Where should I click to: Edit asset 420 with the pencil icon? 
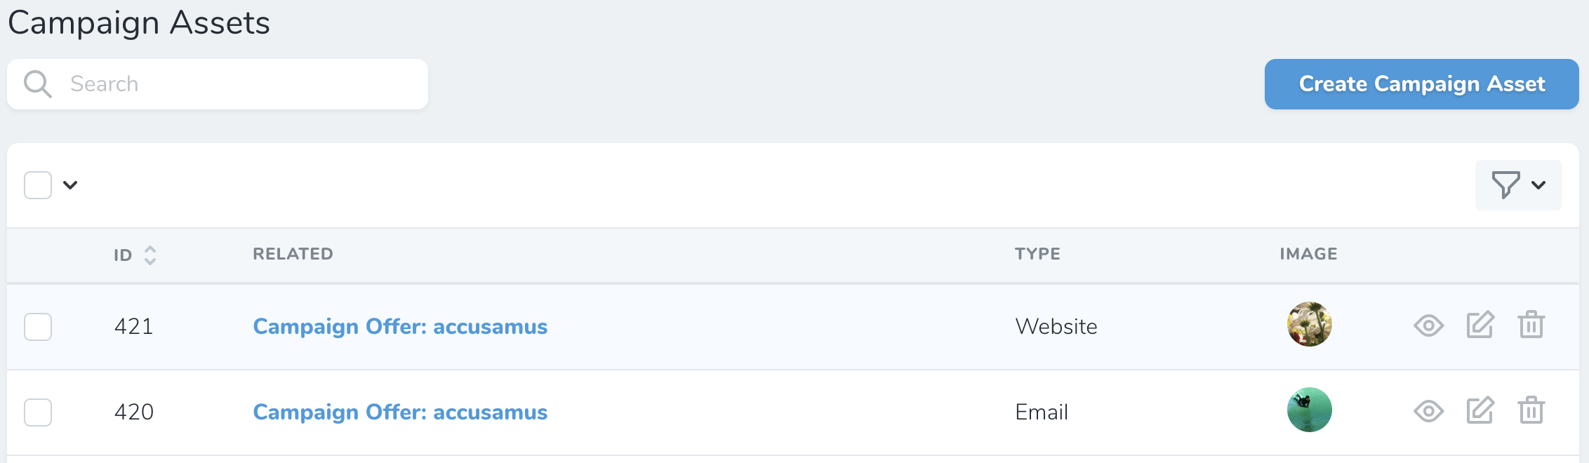(x=1480, y=410)
